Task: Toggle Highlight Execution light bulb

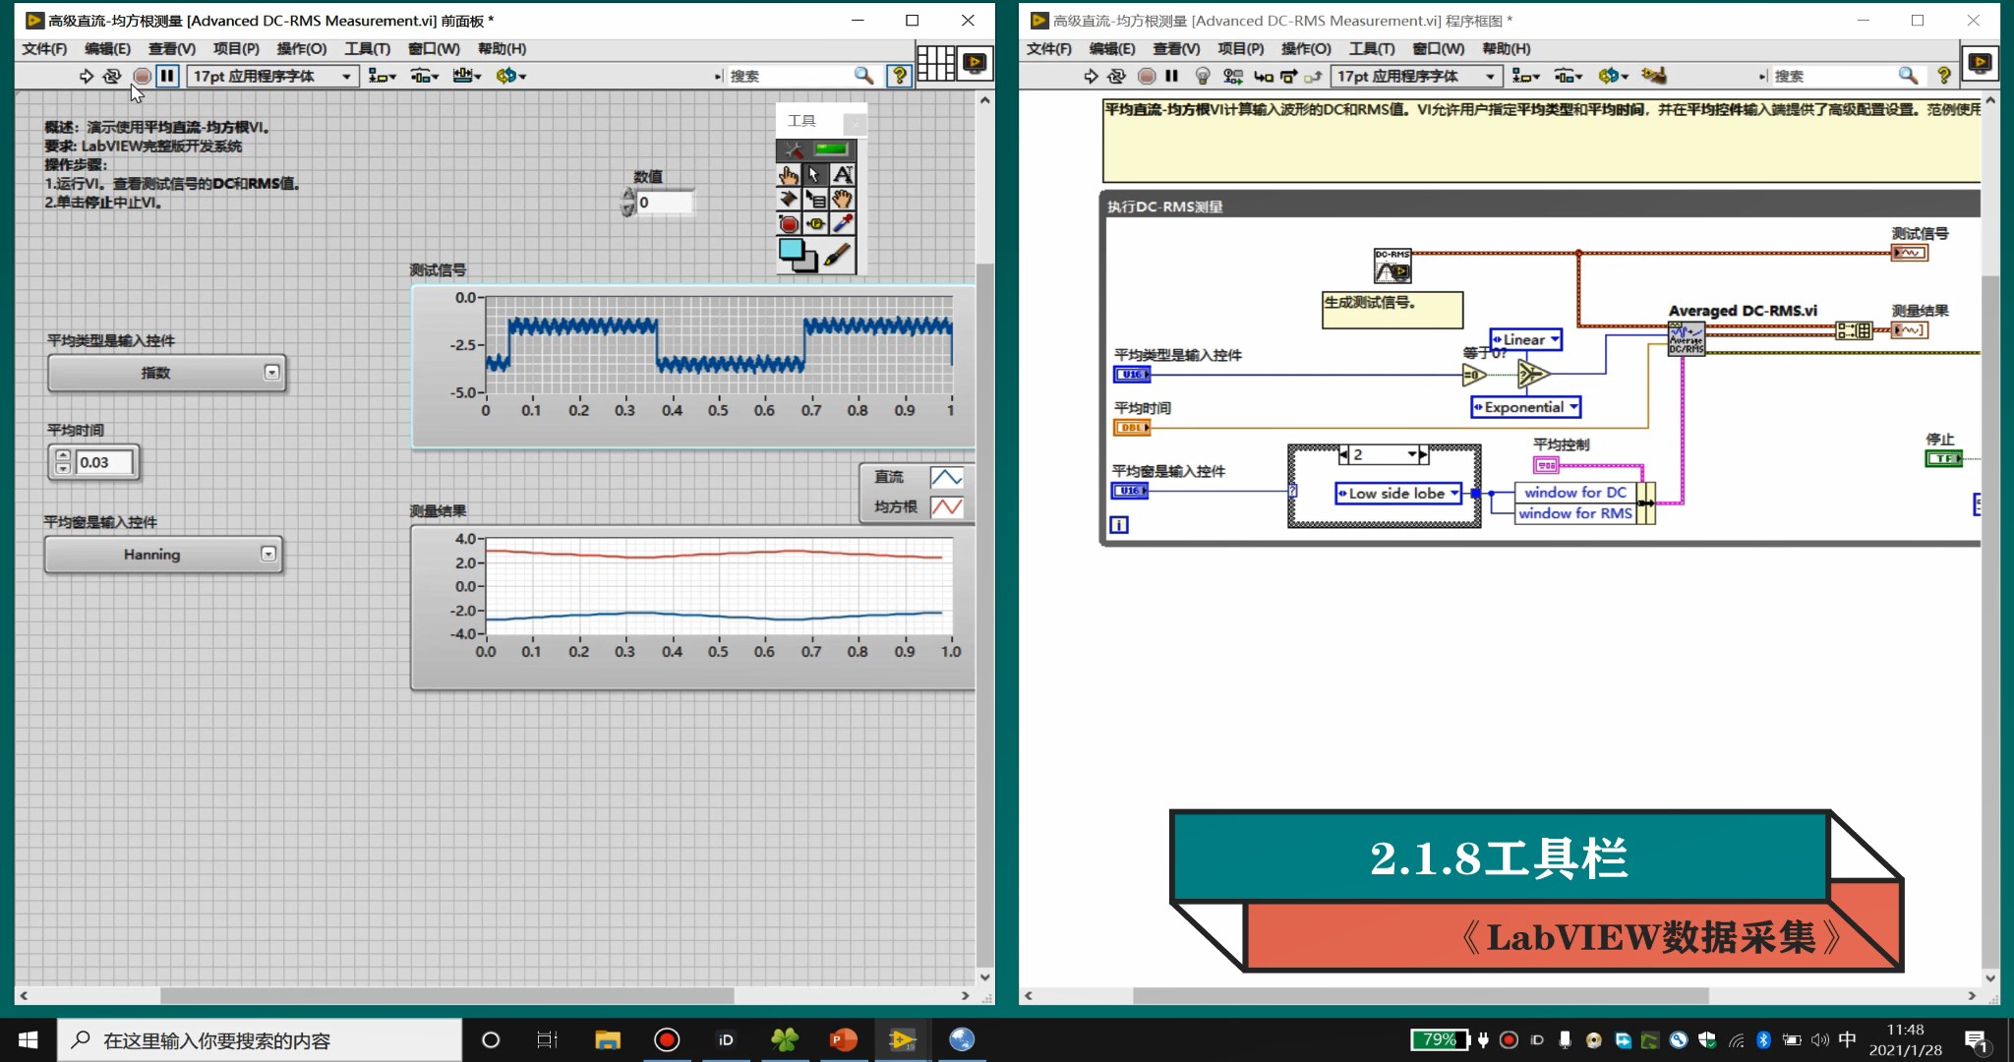Action: [1202, 76]
